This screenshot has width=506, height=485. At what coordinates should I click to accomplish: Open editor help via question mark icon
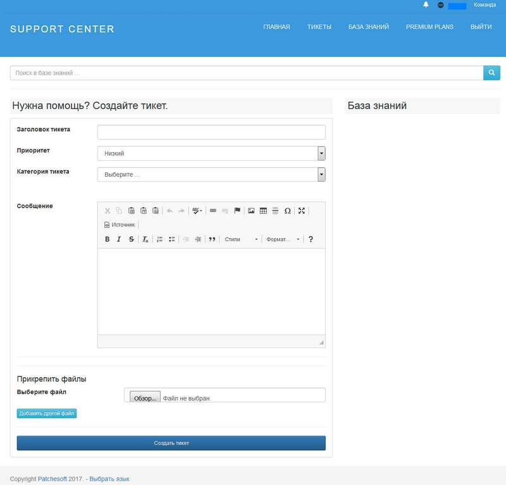click(311, 239)
